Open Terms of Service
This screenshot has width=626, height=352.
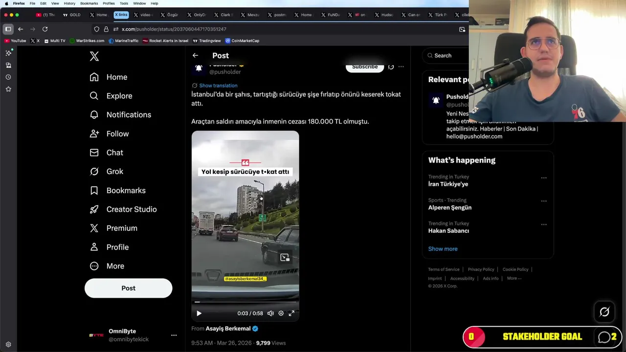444,269
